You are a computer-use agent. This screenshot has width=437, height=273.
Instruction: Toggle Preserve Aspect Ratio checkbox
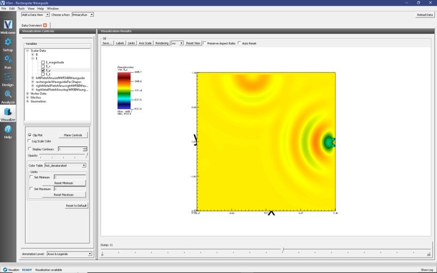tap(204, 43)
